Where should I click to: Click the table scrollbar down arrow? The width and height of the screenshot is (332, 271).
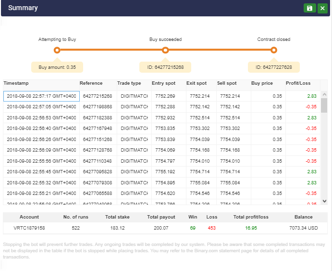click(324, 201)
